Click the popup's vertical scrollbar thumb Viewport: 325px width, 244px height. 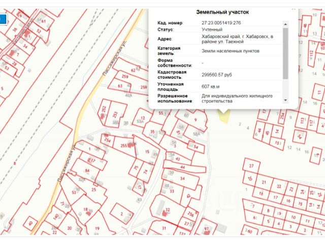[x=285, y=53]
